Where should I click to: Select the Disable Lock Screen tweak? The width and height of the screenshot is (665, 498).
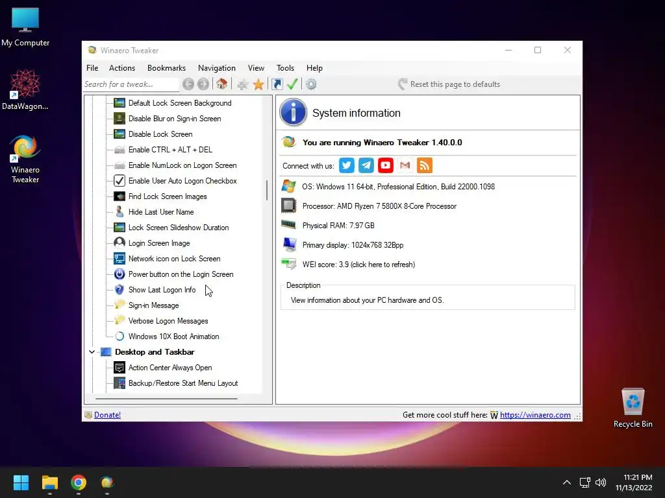tap(160, 134)
